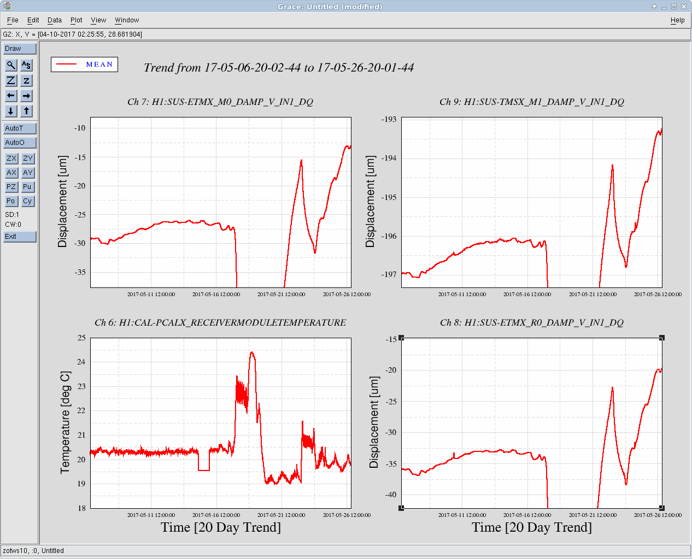Open the Plot menu
The width and height of the screenshot is (692, 559).
77,20
